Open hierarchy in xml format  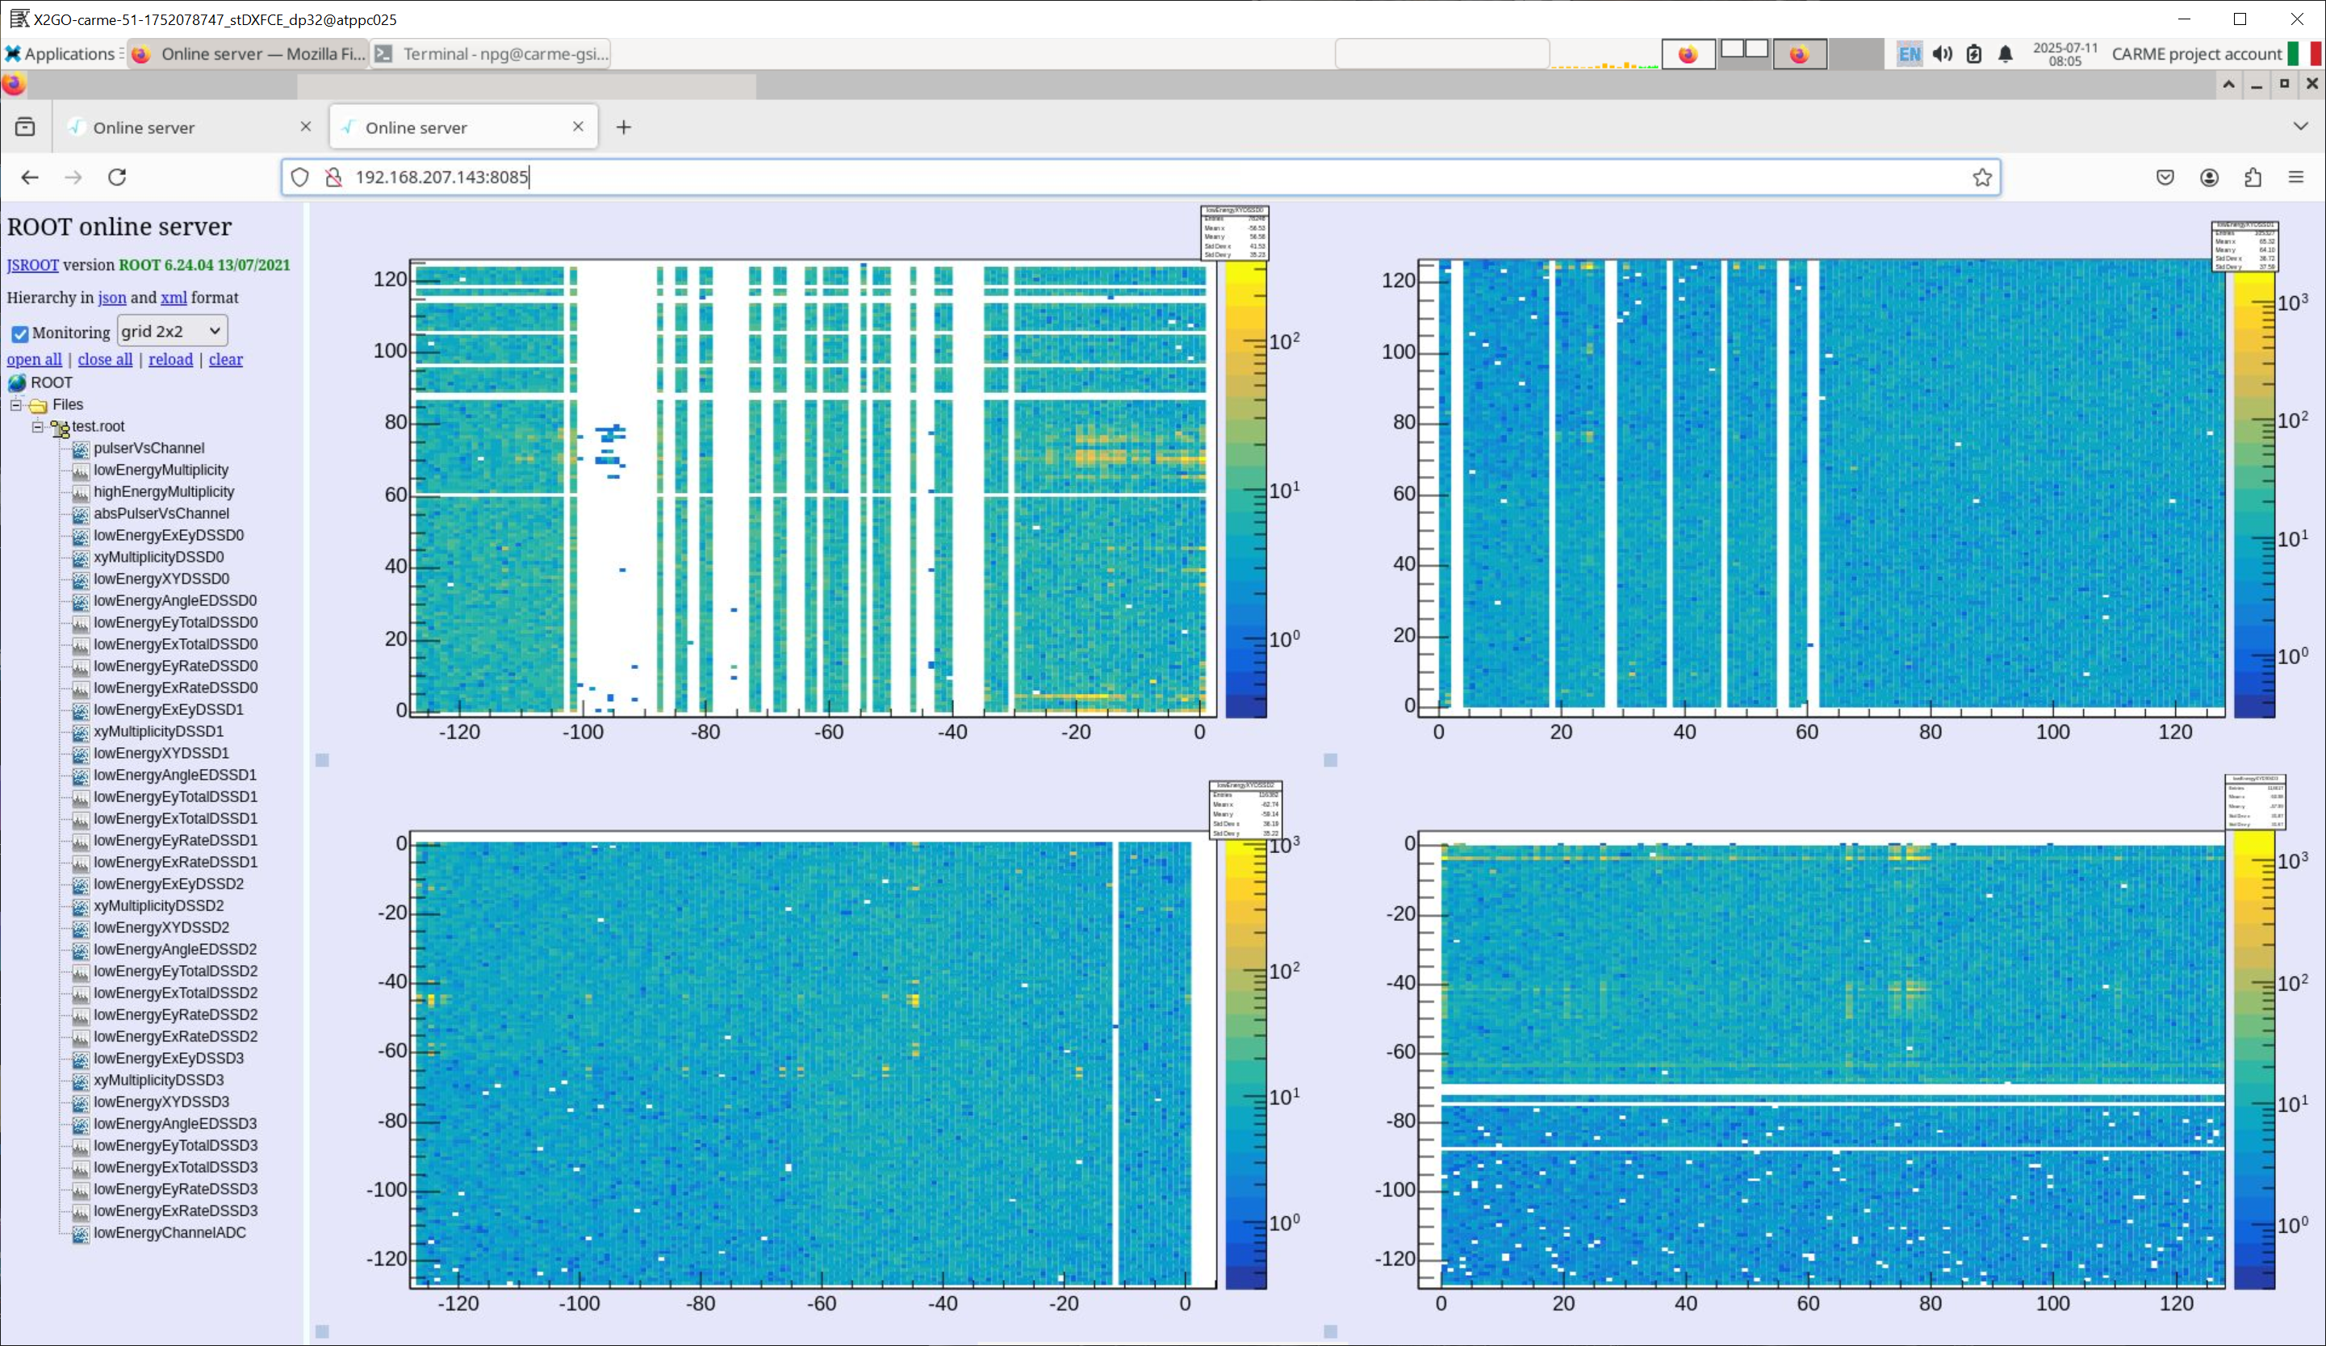174,297
